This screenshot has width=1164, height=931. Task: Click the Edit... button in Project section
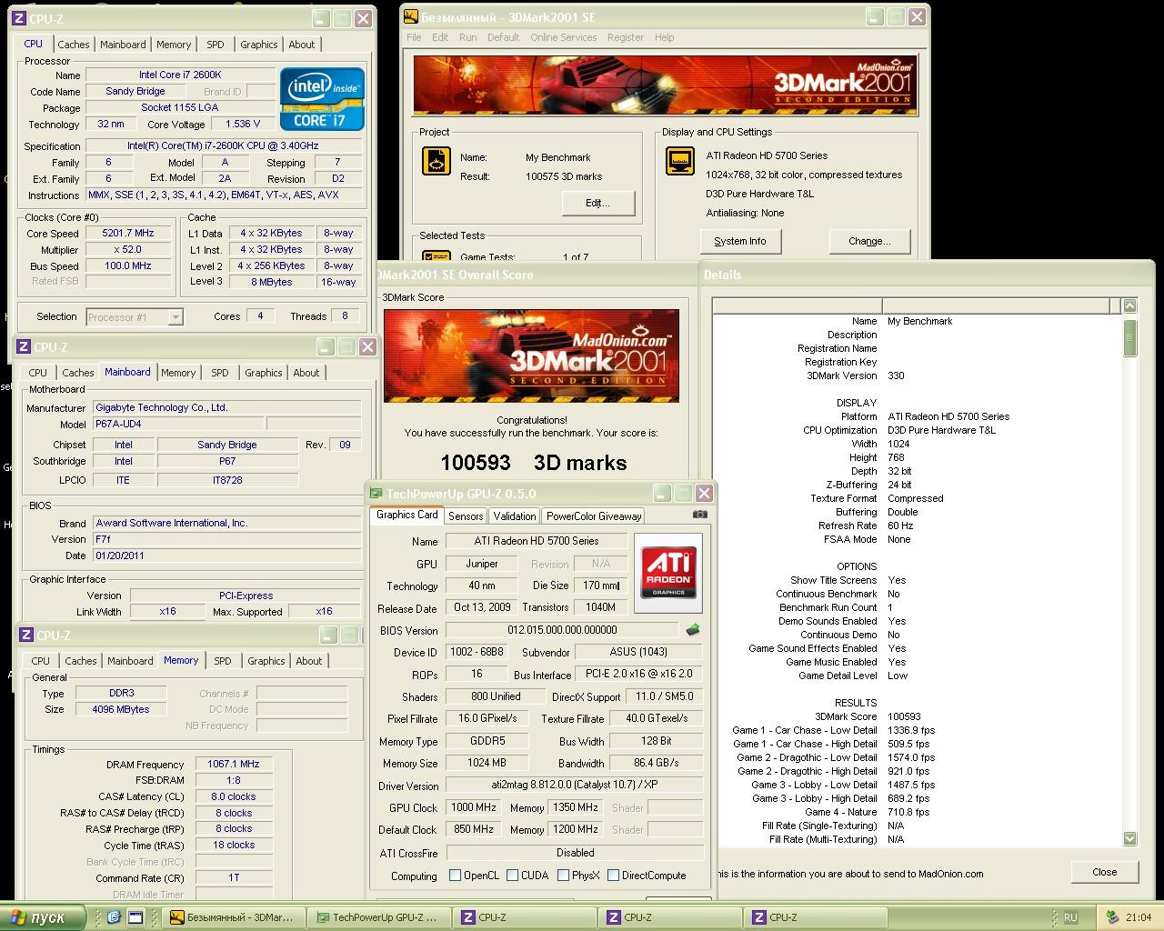597,203
